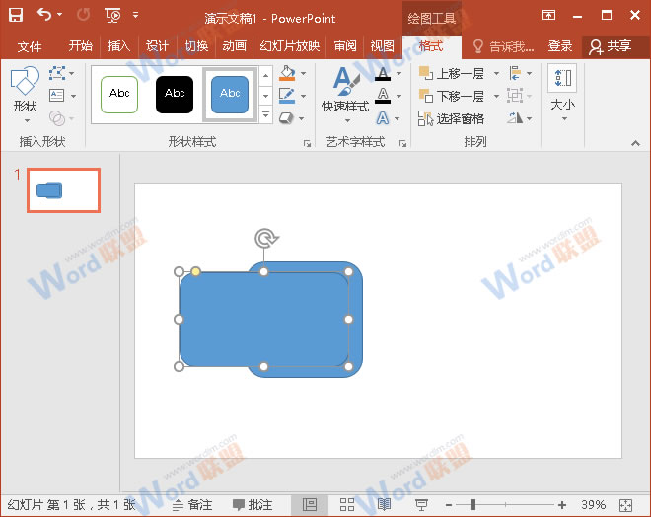Click the 上移一层 bring forward button

click(453, 74)
